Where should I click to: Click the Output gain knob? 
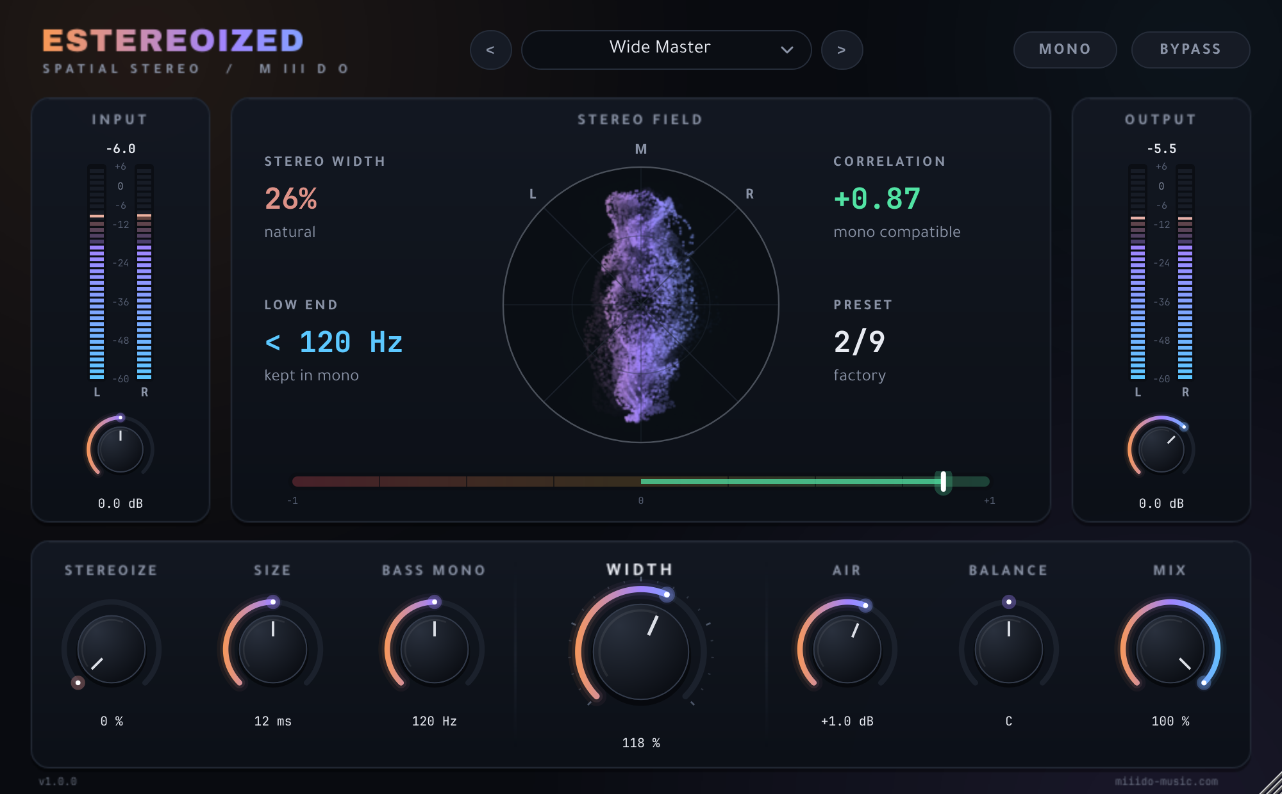click(x=1161, y=450)
